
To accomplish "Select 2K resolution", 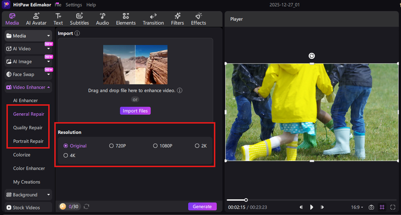I will pos(201,146).
